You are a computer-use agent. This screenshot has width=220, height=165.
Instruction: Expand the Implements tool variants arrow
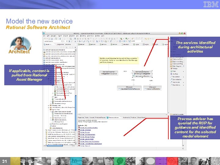coord(183,82)
